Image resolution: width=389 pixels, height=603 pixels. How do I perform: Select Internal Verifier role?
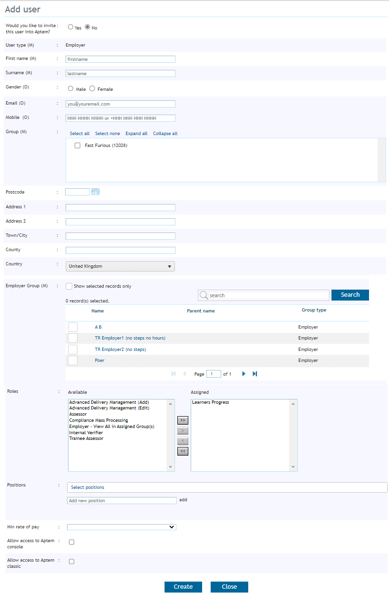(86, 432)
